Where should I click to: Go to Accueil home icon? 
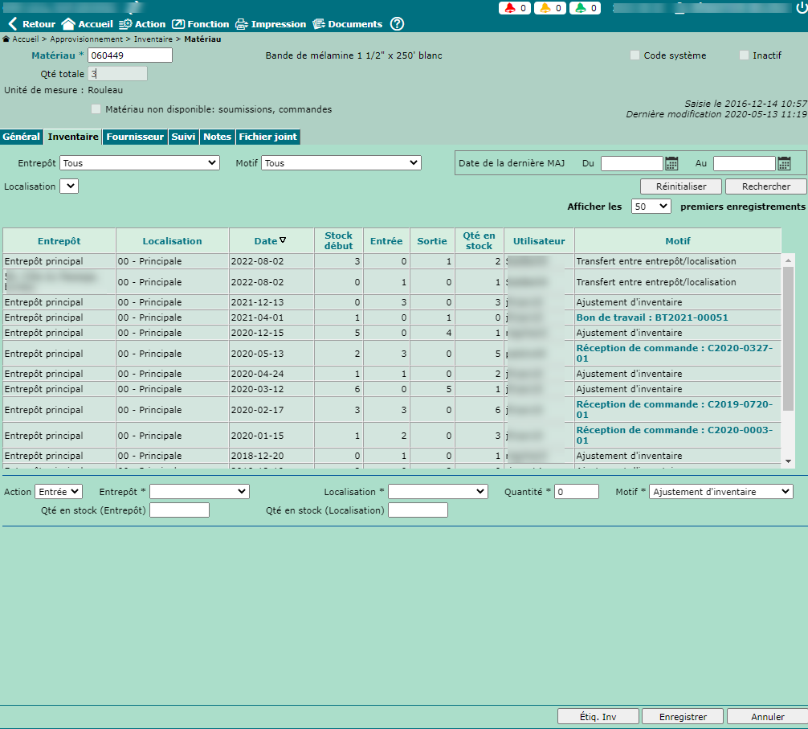click(x=68, y=24)
